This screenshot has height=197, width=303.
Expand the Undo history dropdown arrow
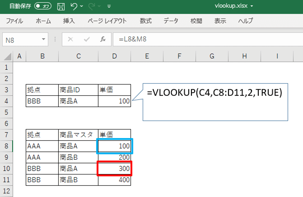(82, 6)
